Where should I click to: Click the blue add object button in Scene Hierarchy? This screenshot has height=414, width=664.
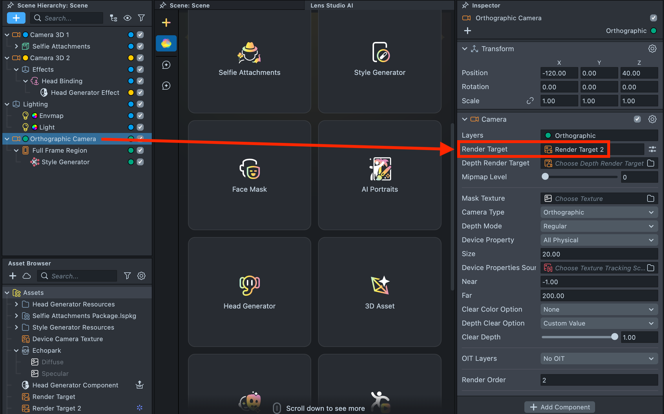pos(16,18)
